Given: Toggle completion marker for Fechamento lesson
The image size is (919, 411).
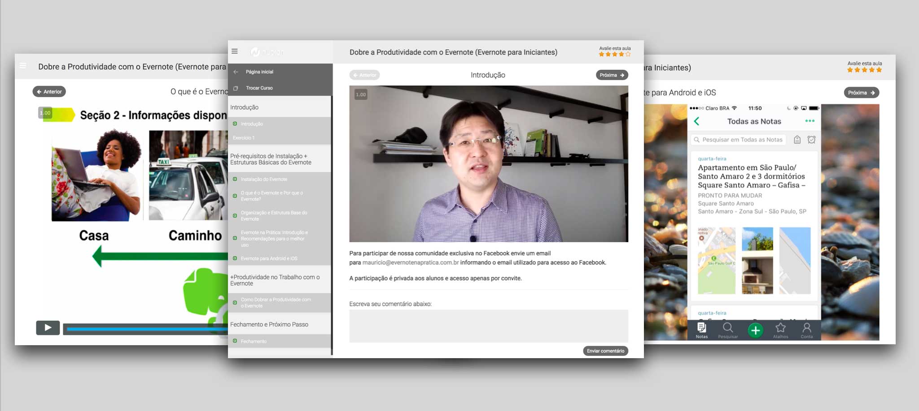Looking at the screenshot, I should coord(235,341).
